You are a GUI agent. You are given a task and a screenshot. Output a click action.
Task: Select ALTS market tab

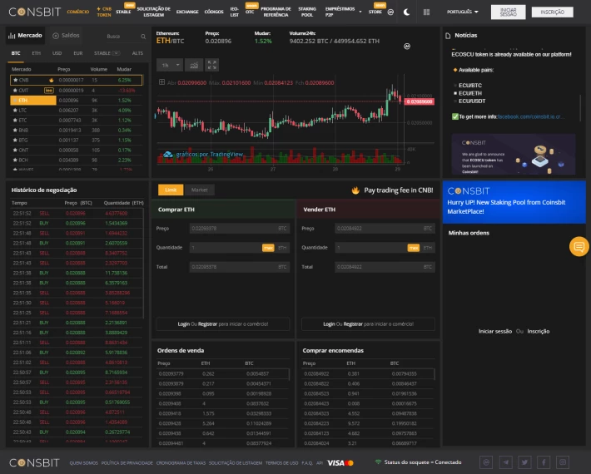[137, 53]
